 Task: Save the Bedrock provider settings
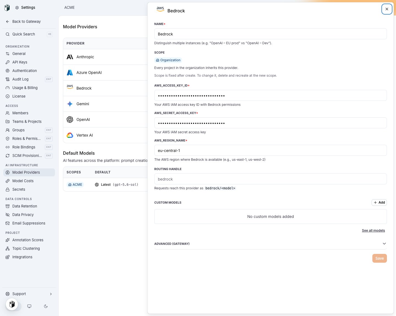tap(380, 258)
